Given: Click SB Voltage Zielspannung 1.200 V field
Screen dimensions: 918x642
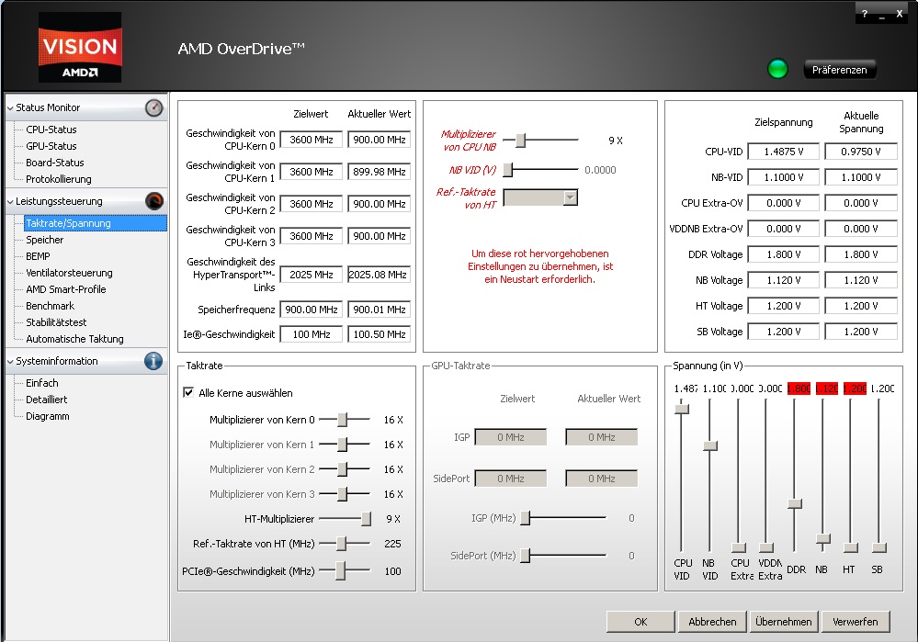Looking at the screenshot, I should 783,332.
